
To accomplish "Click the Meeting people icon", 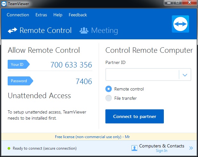I will [x=84, y=30].
